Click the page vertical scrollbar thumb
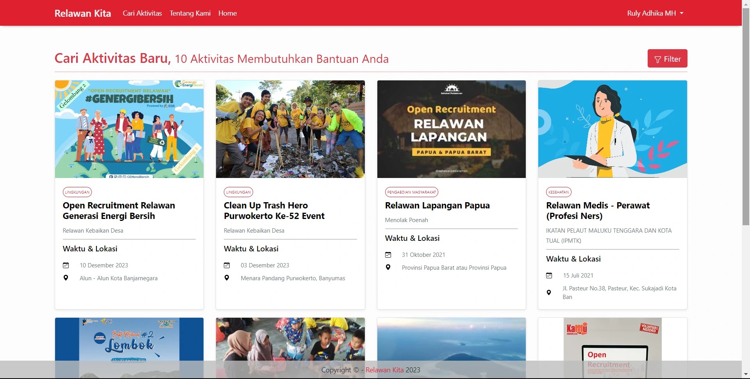This screenshot has height=379, width=750. pyautogui.click(x=746, y=116)
